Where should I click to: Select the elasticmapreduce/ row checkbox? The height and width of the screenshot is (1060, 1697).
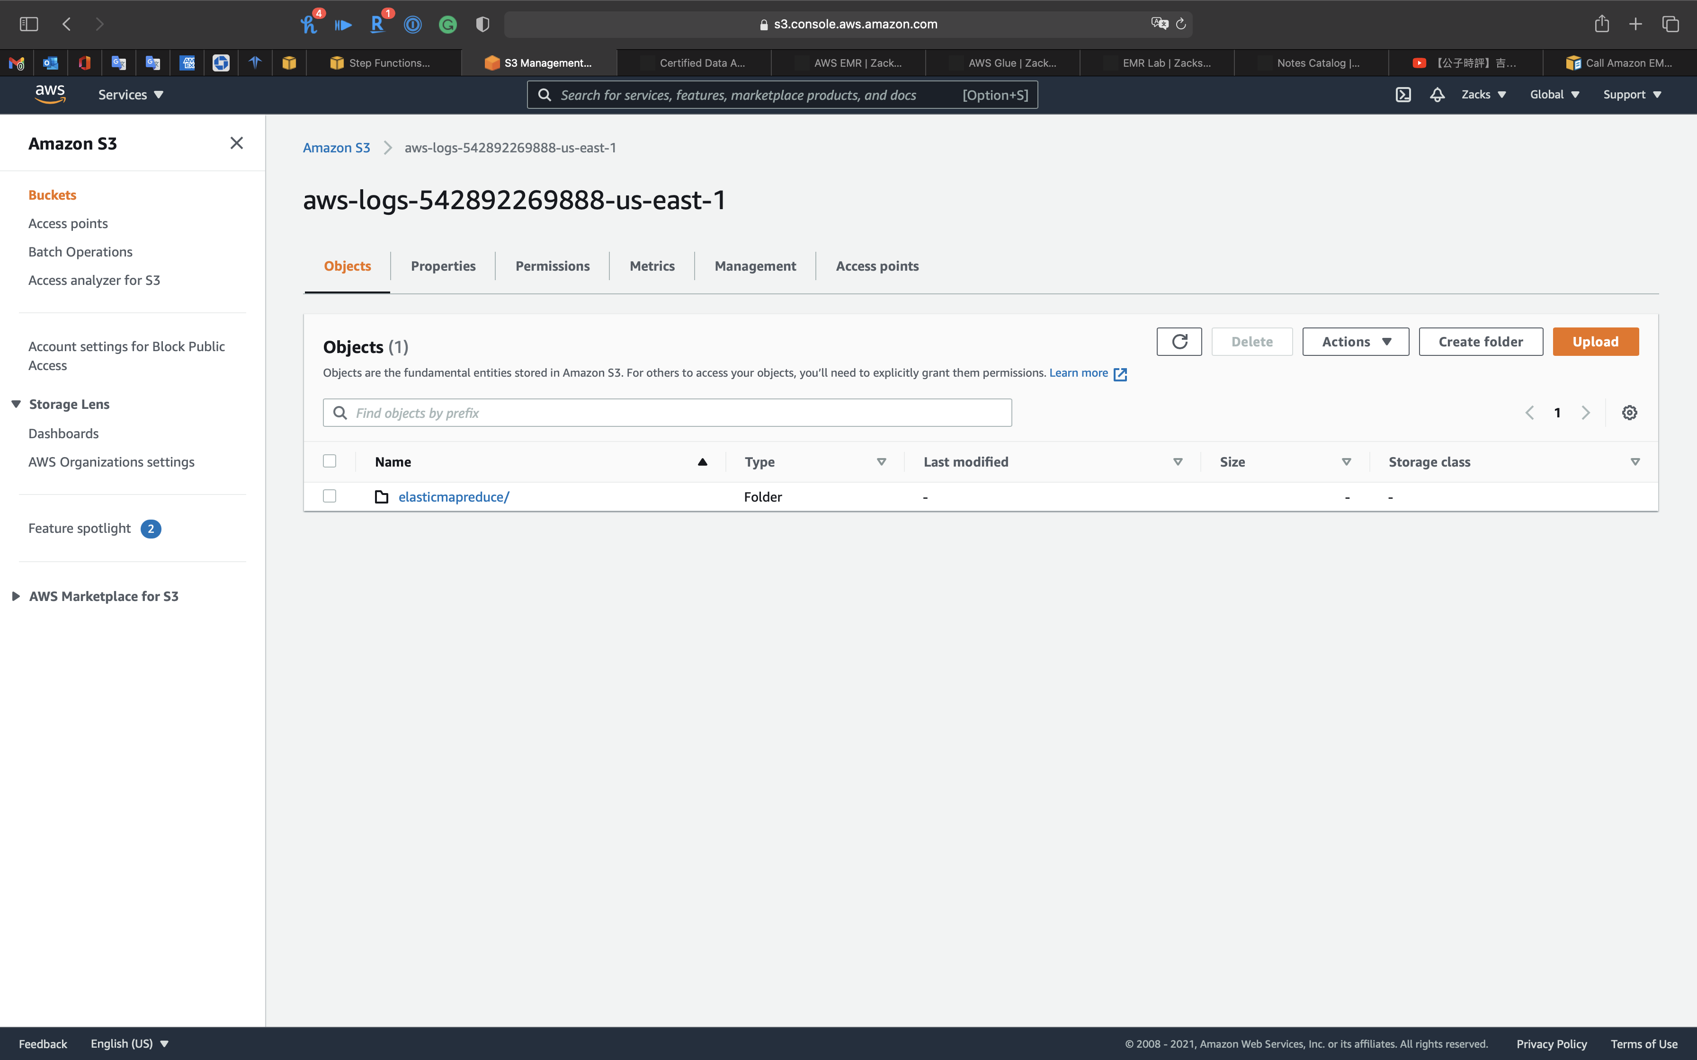coord(330,496)
